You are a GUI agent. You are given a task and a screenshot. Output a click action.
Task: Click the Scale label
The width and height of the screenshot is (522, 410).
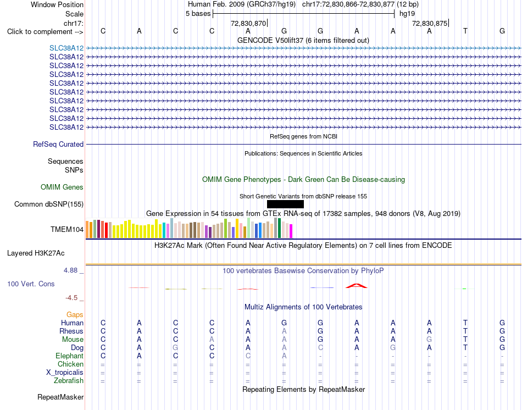(74, 14)
